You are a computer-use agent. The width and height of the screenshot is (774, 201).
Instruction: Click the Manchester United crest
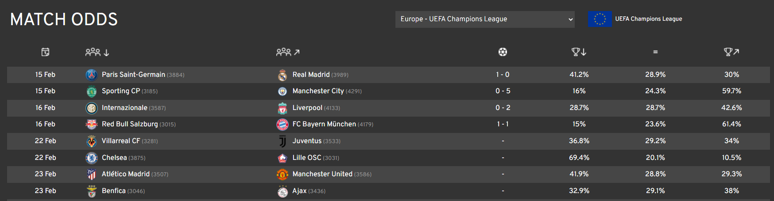283,174
